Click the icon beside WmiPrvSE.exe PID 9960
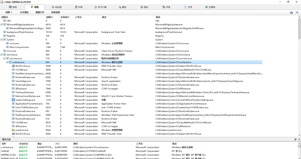Image resolution: width=301 pixels, height=159 pixels. click(x=13, y=134)
